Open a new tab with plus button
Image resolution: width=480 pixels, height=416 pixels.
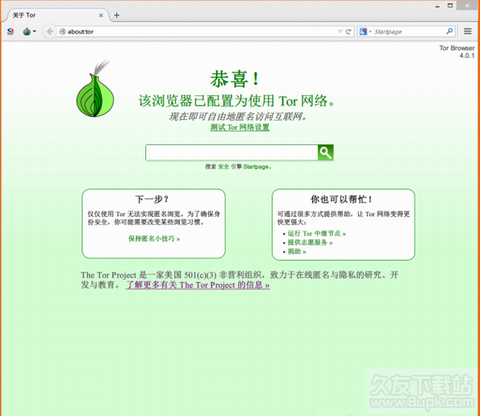pos(117,15)
